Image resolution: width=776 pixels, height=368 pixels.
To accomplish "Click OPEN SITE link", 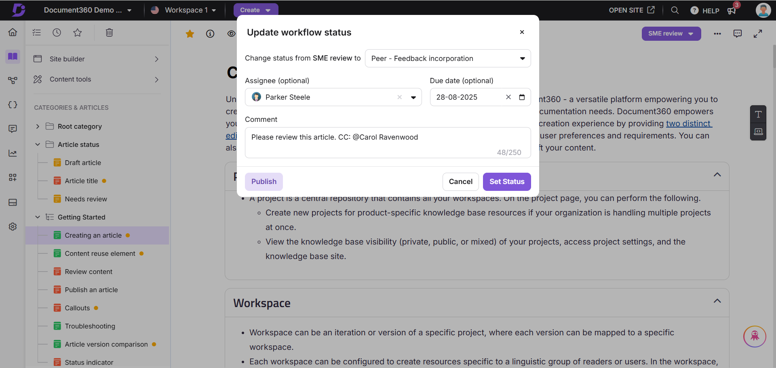I will tap(632, 10).
